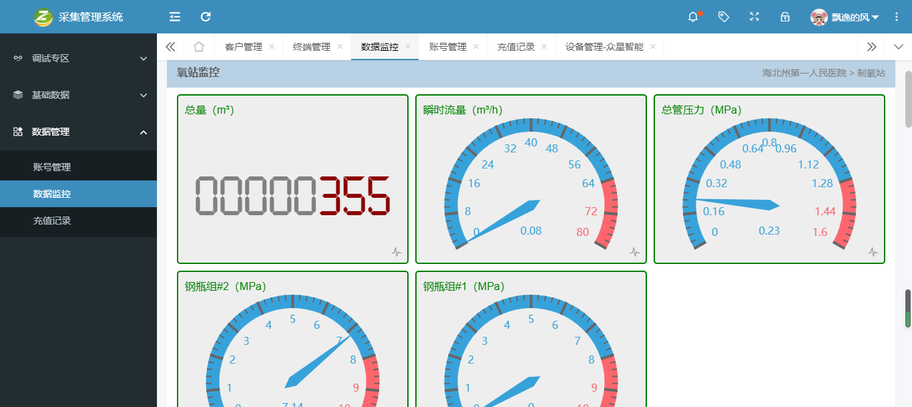
Task: Open trend chart icon for 瞬时流量 card
Action: pyautogui.click(x=635, y=252)
